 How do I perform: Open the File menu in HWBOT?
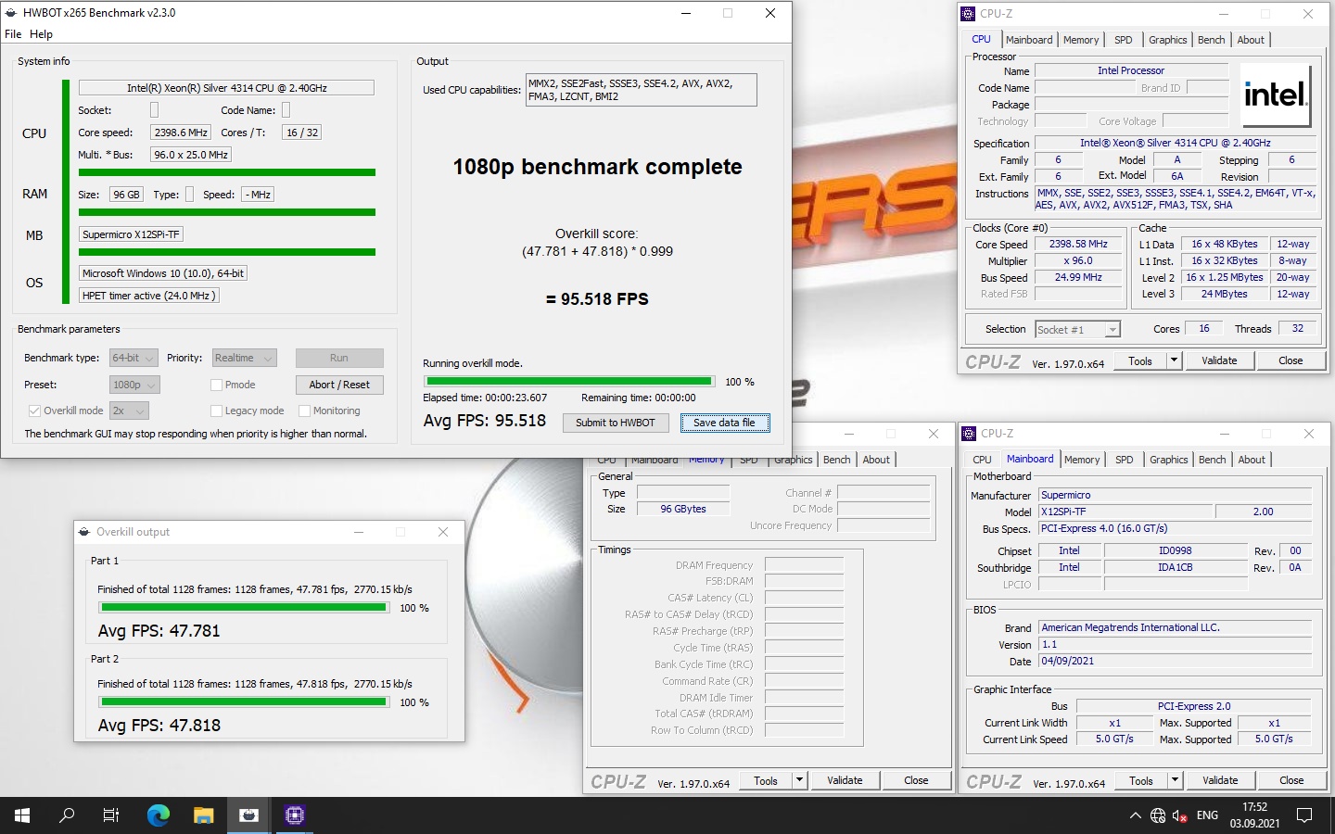tap(13, 34)
